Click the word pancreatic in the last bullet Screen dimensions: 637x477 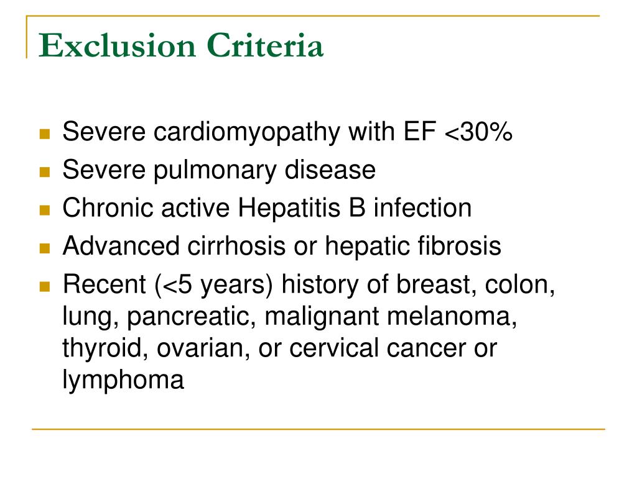[188, 317]
